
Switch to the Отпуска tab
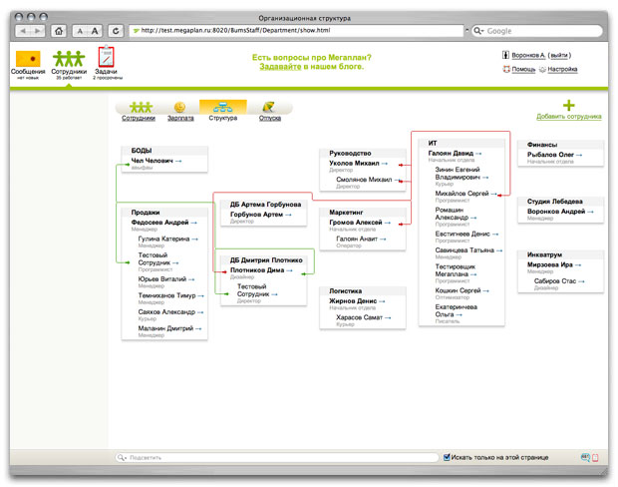click(270, 111)
